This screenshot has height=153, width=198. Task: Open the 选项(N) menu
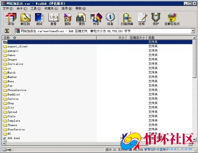(67, 8)
